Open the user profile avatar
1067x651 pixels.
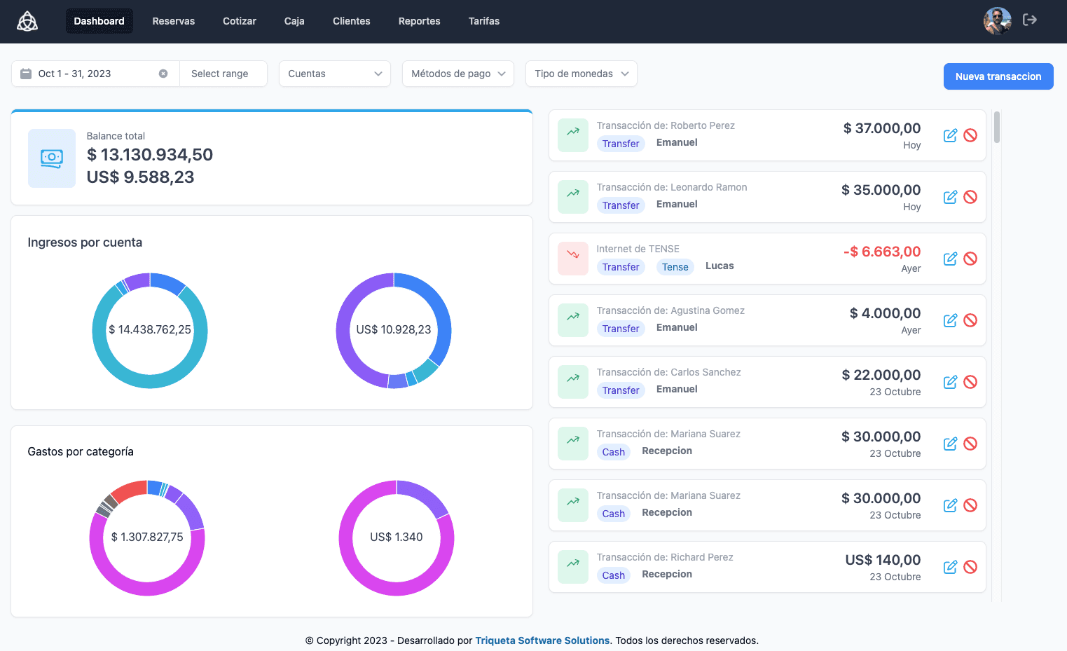point(997,21)
